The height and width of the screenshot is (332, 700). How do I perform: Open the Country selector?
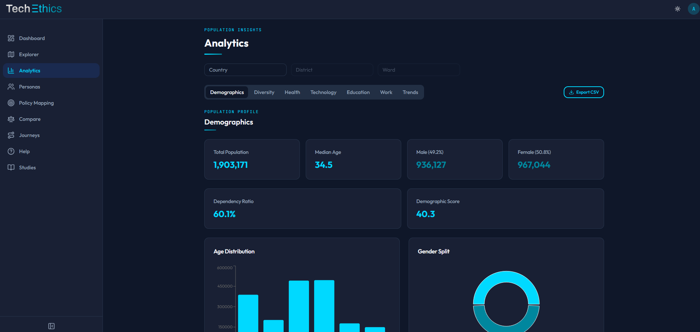point(245,69)
